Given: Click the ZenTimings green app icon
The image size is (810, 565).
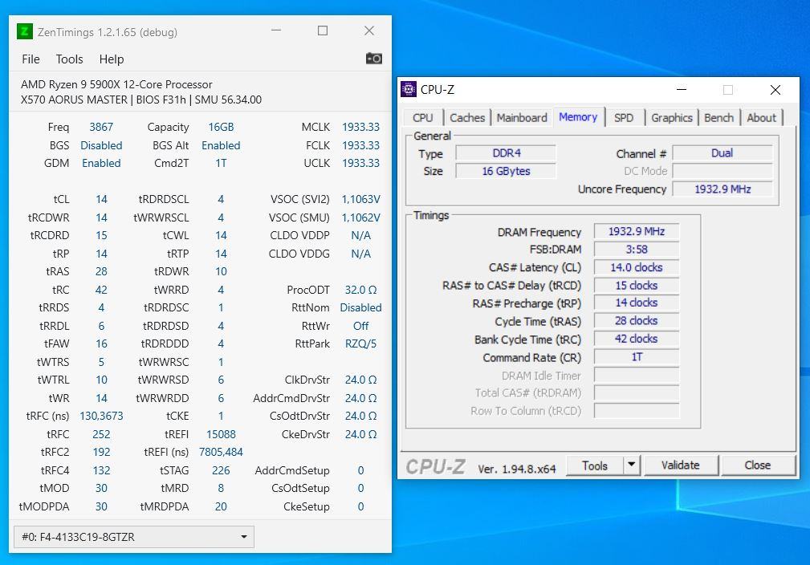Looking at the screenshot, I should pyautogui.click(x=24, y=31).
